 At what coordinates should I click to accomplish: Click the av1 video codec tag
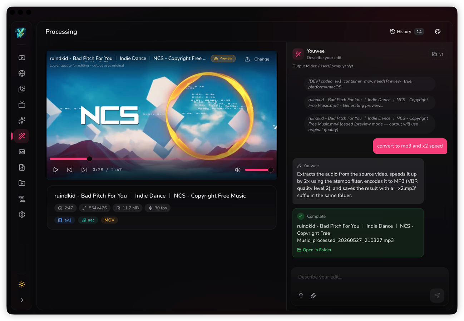click(x=65, y=220)
